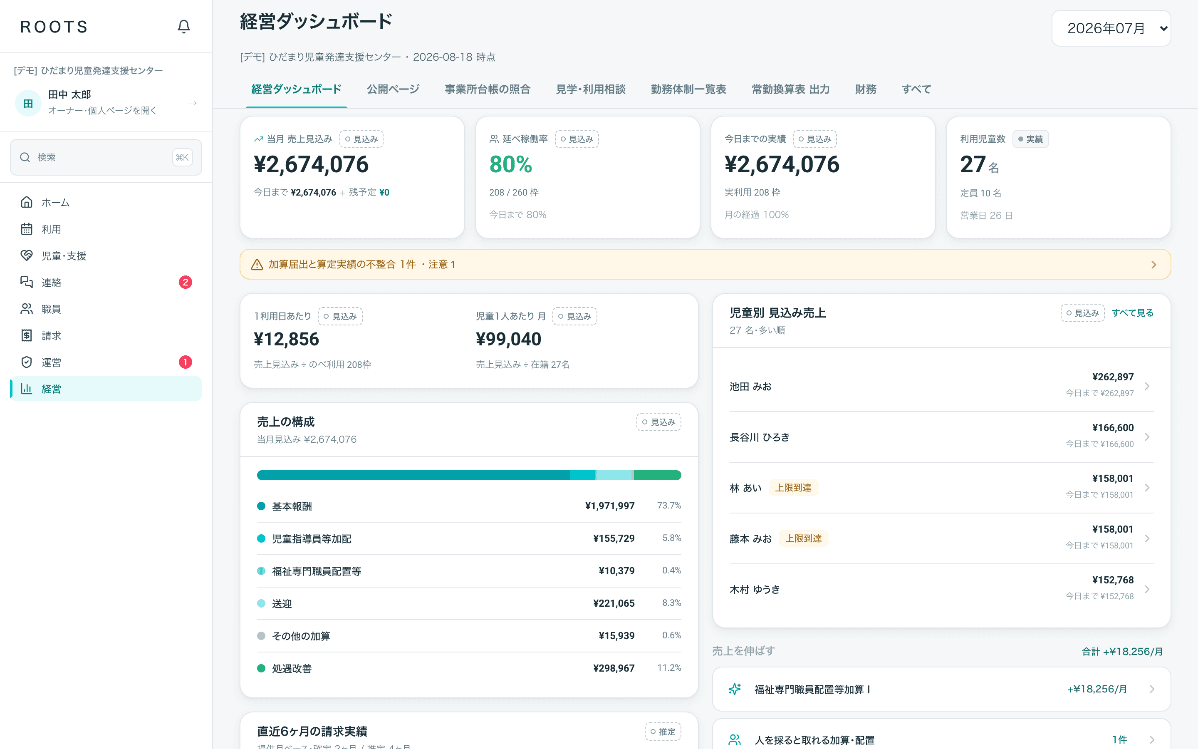Switch to 見学・利用相談 tab

pos(591,89)
